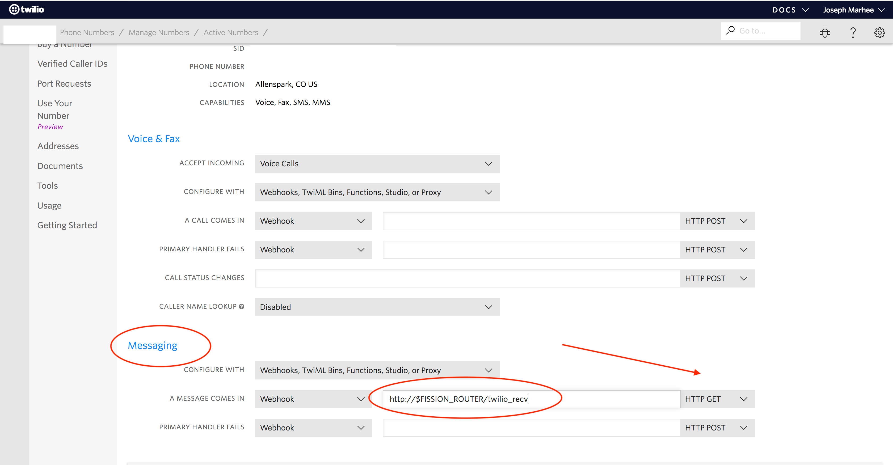Viewport: 893px width, 465px height.
Task: Click the Voice & Fax section heading
Action: click(154, 139)
